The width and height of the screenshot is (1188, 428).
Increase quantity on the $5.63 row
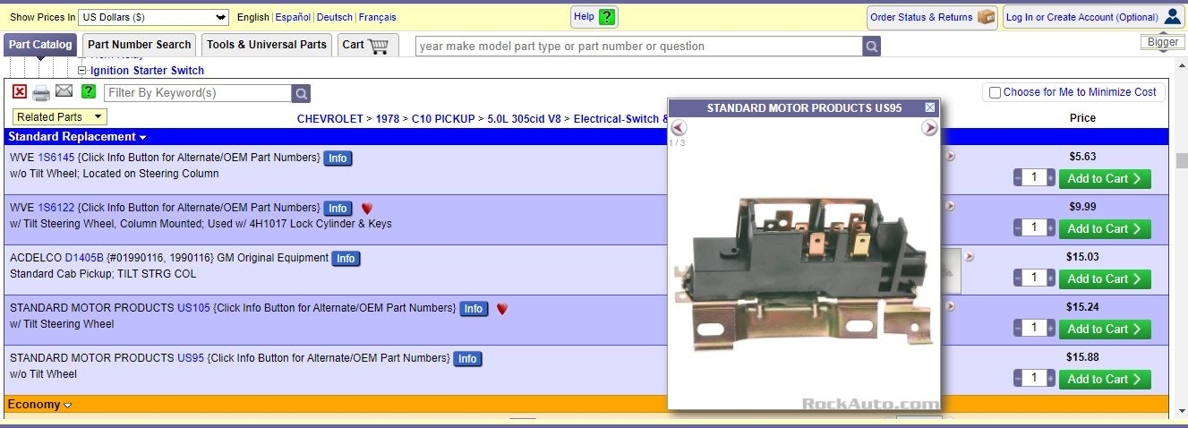[1050, 178]
